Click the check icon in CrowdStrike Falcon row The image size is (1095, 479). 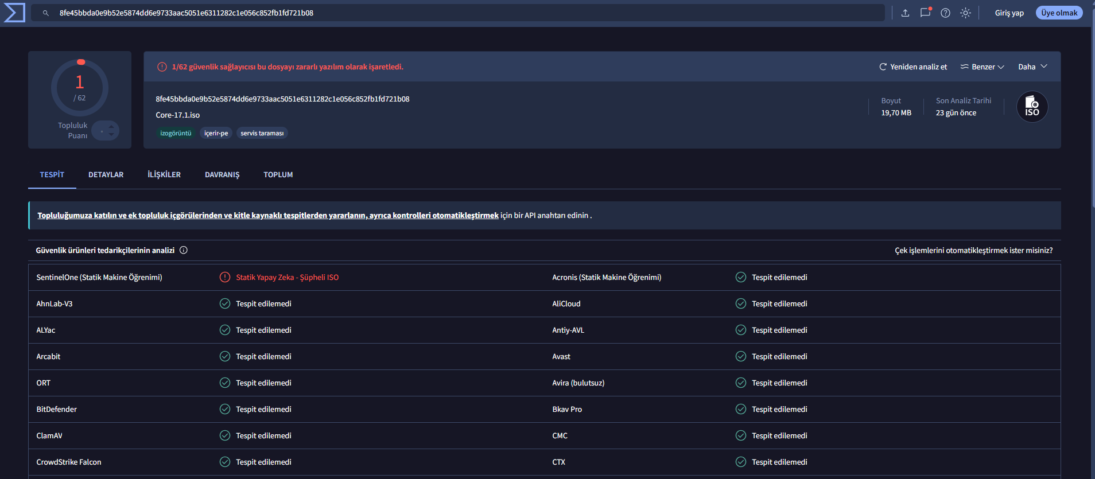tap(225, 462)
